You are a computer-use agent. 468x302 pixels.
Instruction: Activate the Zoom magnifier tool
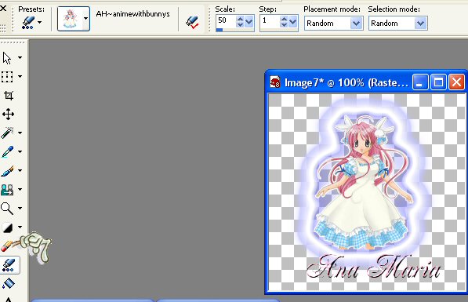click(x=7, y=208)
